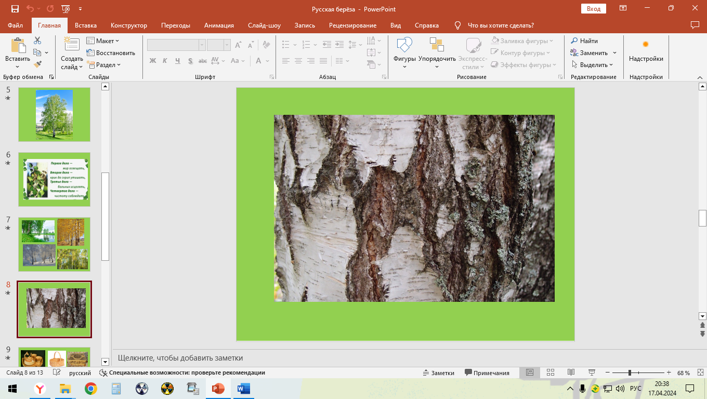Switch to the Animation (Анимация) tab
The image size is (707, 399).
point(219,25)
